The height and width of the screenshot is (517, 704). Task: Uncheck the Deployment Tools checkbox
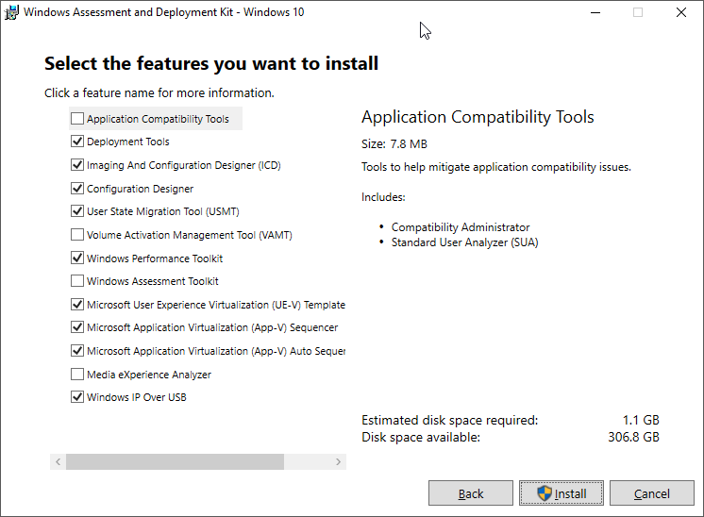point(77,142)
